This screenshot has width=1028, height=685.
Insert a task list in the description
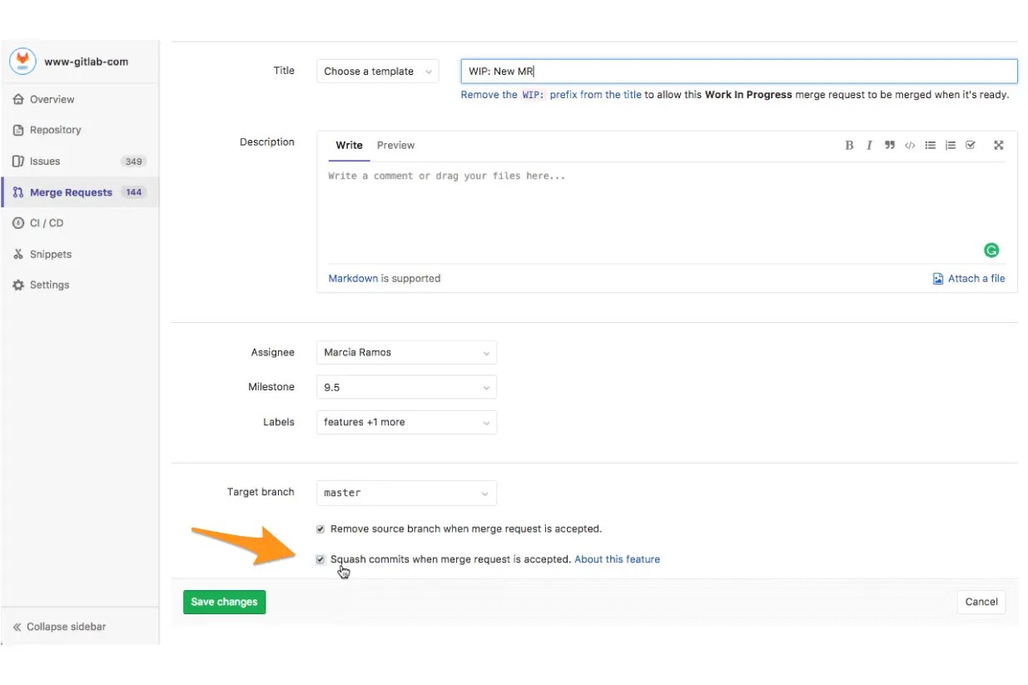click(970, 145)
